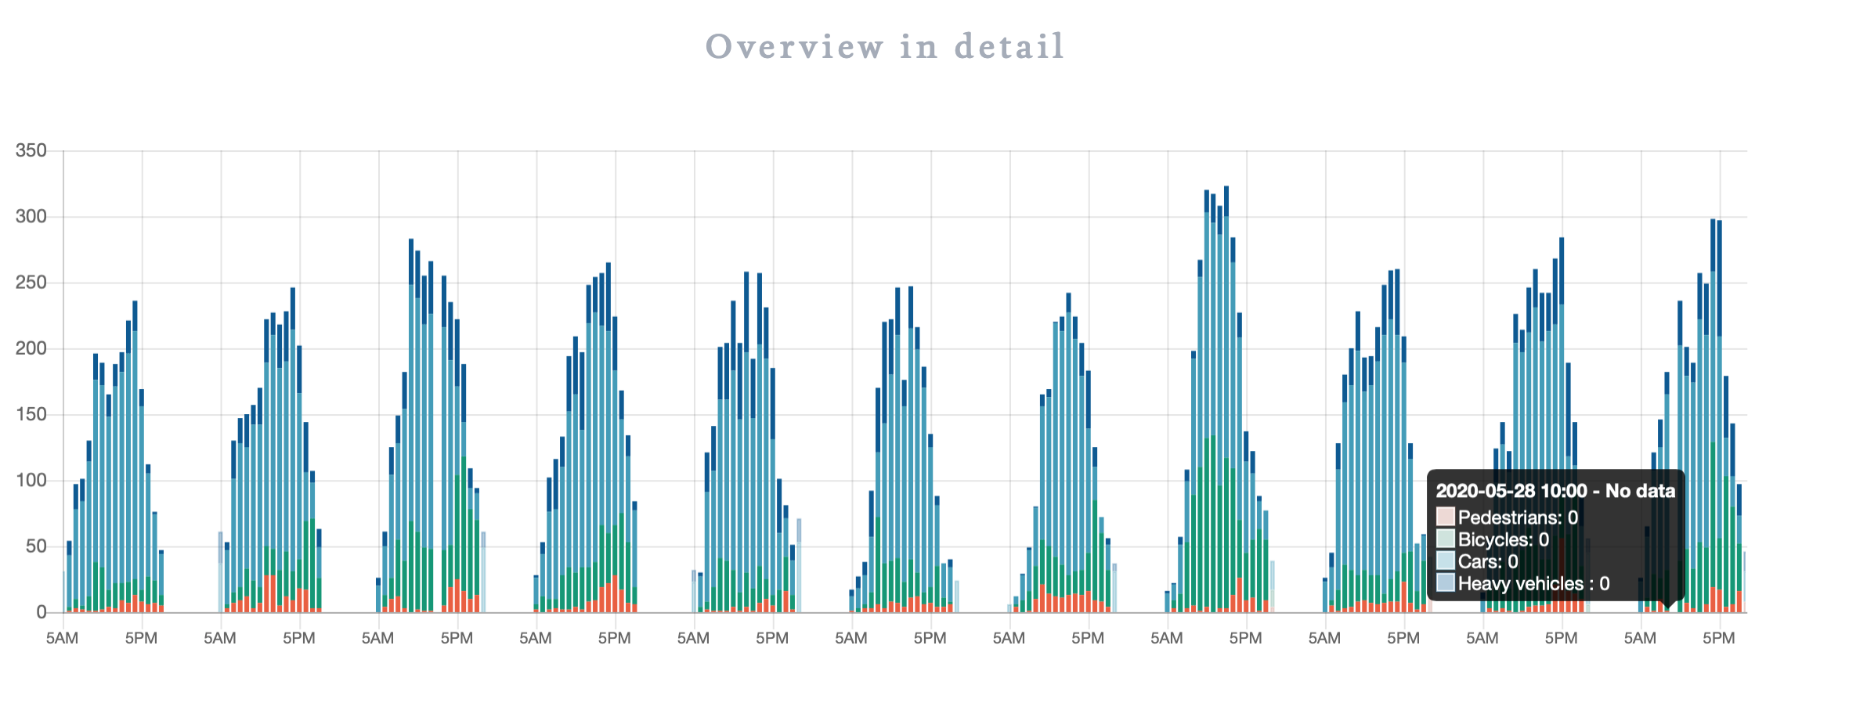Select the "Bicycles: 0" tooltip line
The image size is (1867, 703).
(x=1504, y=539)
